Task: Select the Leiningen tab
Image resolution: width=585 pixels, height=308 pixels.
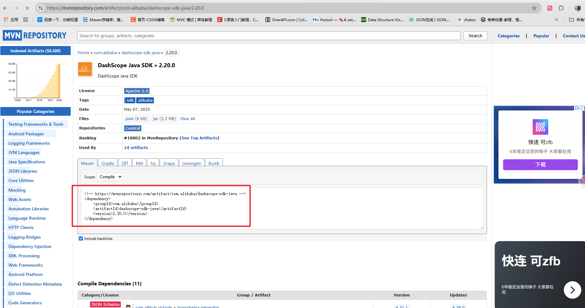Action: 191,163
